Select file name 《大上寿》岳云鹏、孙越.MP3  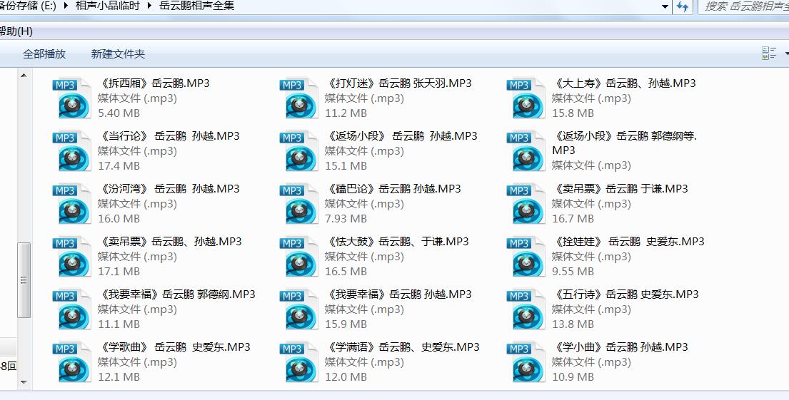[624, 83]
